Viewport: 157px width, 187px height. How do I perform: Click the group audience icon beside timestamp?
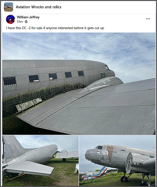(x=26, y=22)
